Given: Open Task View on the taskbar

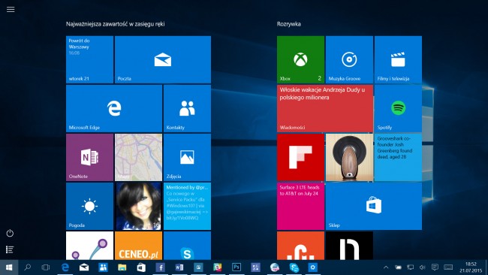Looking at the screenshot, I should tap(46, 267).
